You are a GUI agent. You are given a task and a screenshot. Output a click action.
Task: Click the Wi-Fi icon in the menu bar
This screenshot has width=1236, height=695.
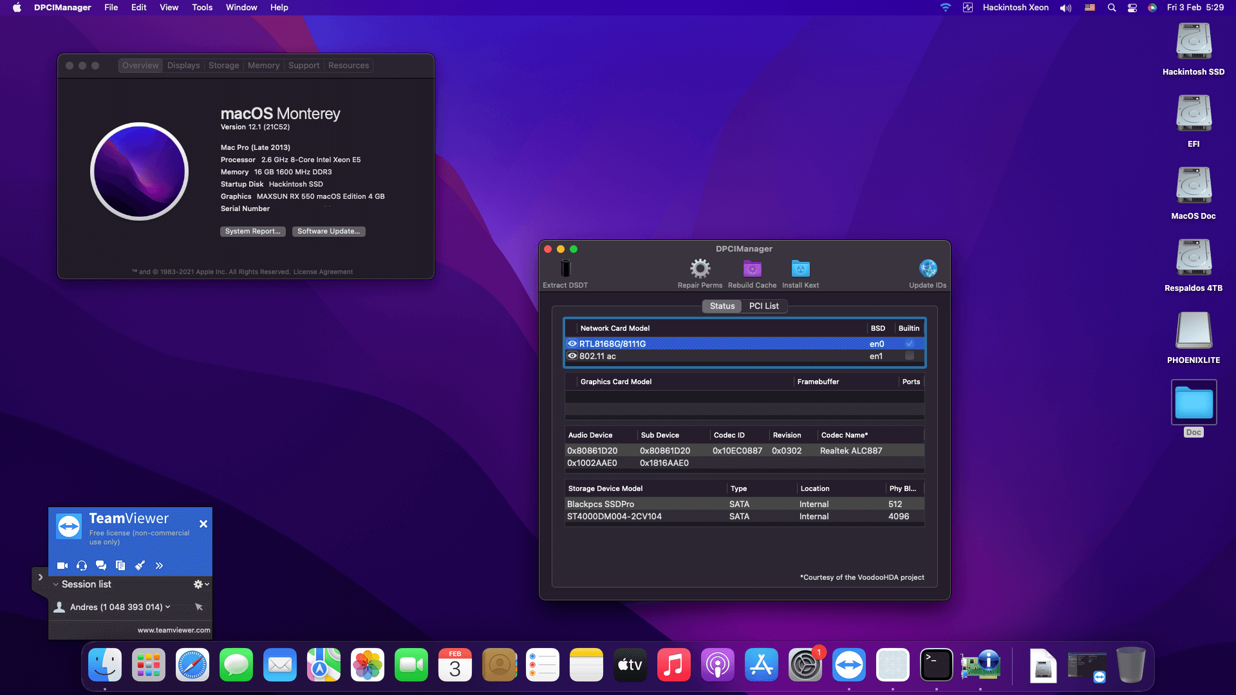pos(945,8)
